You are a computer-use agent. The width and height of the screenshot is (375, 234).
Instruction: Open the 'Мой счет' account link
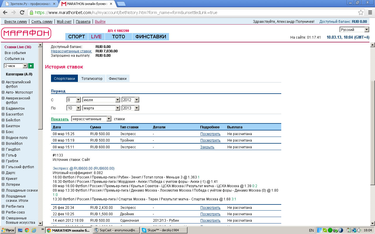tap(64, 22)
